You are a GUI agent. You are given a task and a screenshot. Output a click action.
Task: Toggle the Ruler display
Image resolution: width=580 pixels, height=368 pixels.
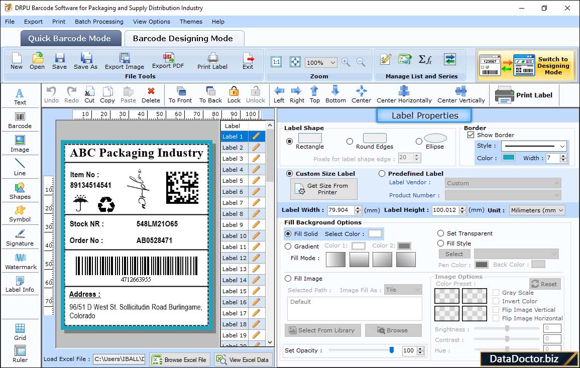point(20,354)
